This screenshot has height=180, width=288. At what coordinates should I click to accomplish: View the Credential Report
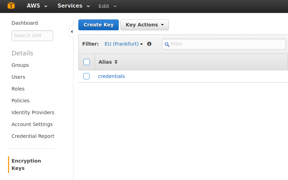[33, 136]
